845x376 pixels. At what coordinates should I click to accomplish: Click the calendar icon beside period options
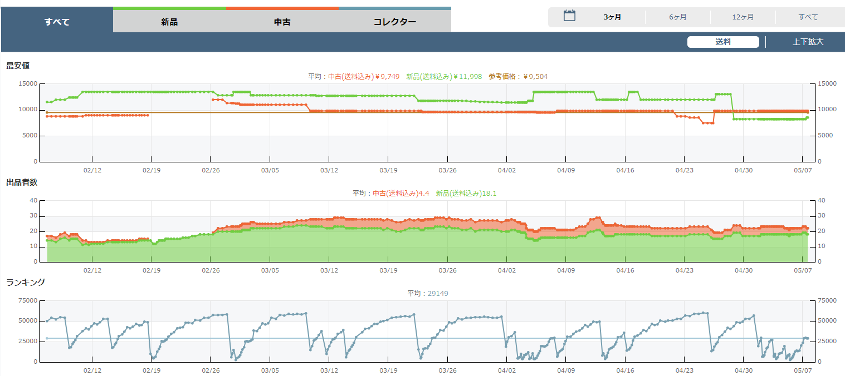tap(569, 16)
